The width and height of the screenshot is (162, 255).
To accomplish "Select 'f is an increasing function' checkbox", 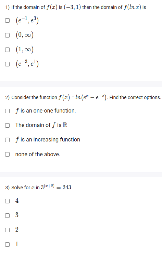I will point(7,140).
